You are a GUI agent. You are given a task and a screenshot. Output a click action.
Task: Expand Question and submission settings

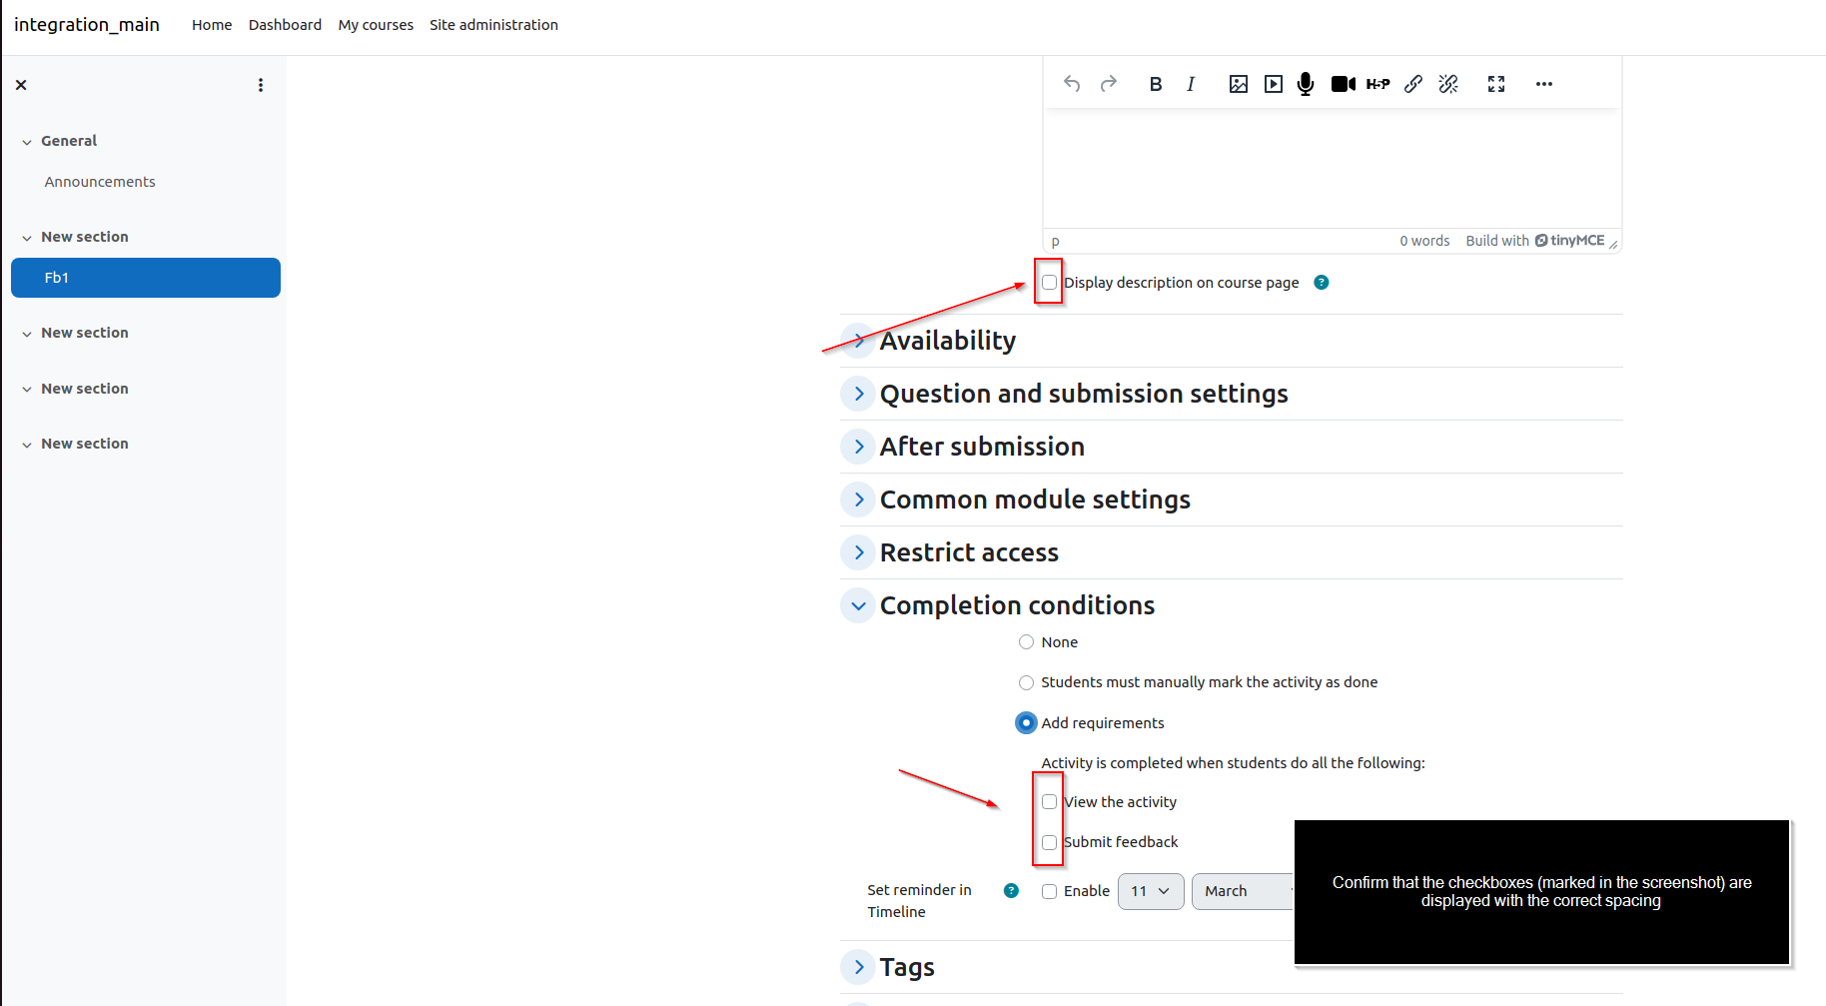pyautogui.click(x=858, y=394)
